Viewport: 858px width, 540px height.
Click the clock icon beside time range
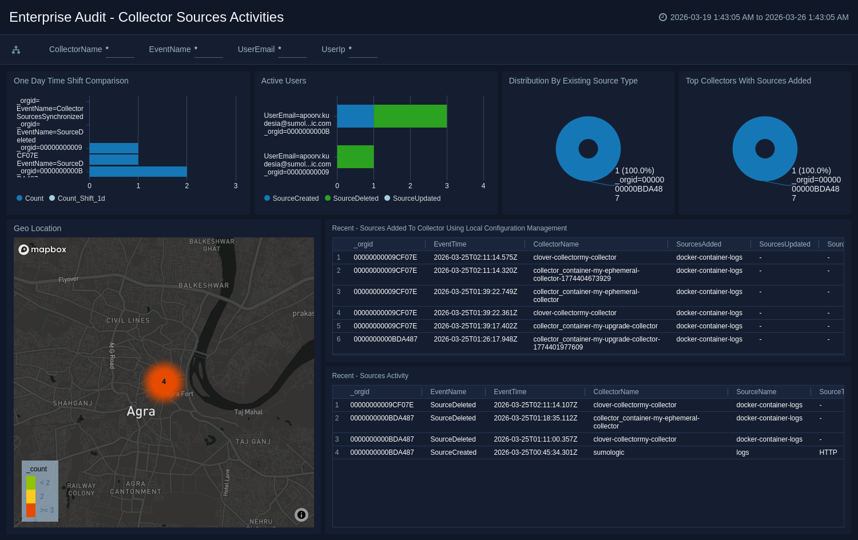click(663, 17)
